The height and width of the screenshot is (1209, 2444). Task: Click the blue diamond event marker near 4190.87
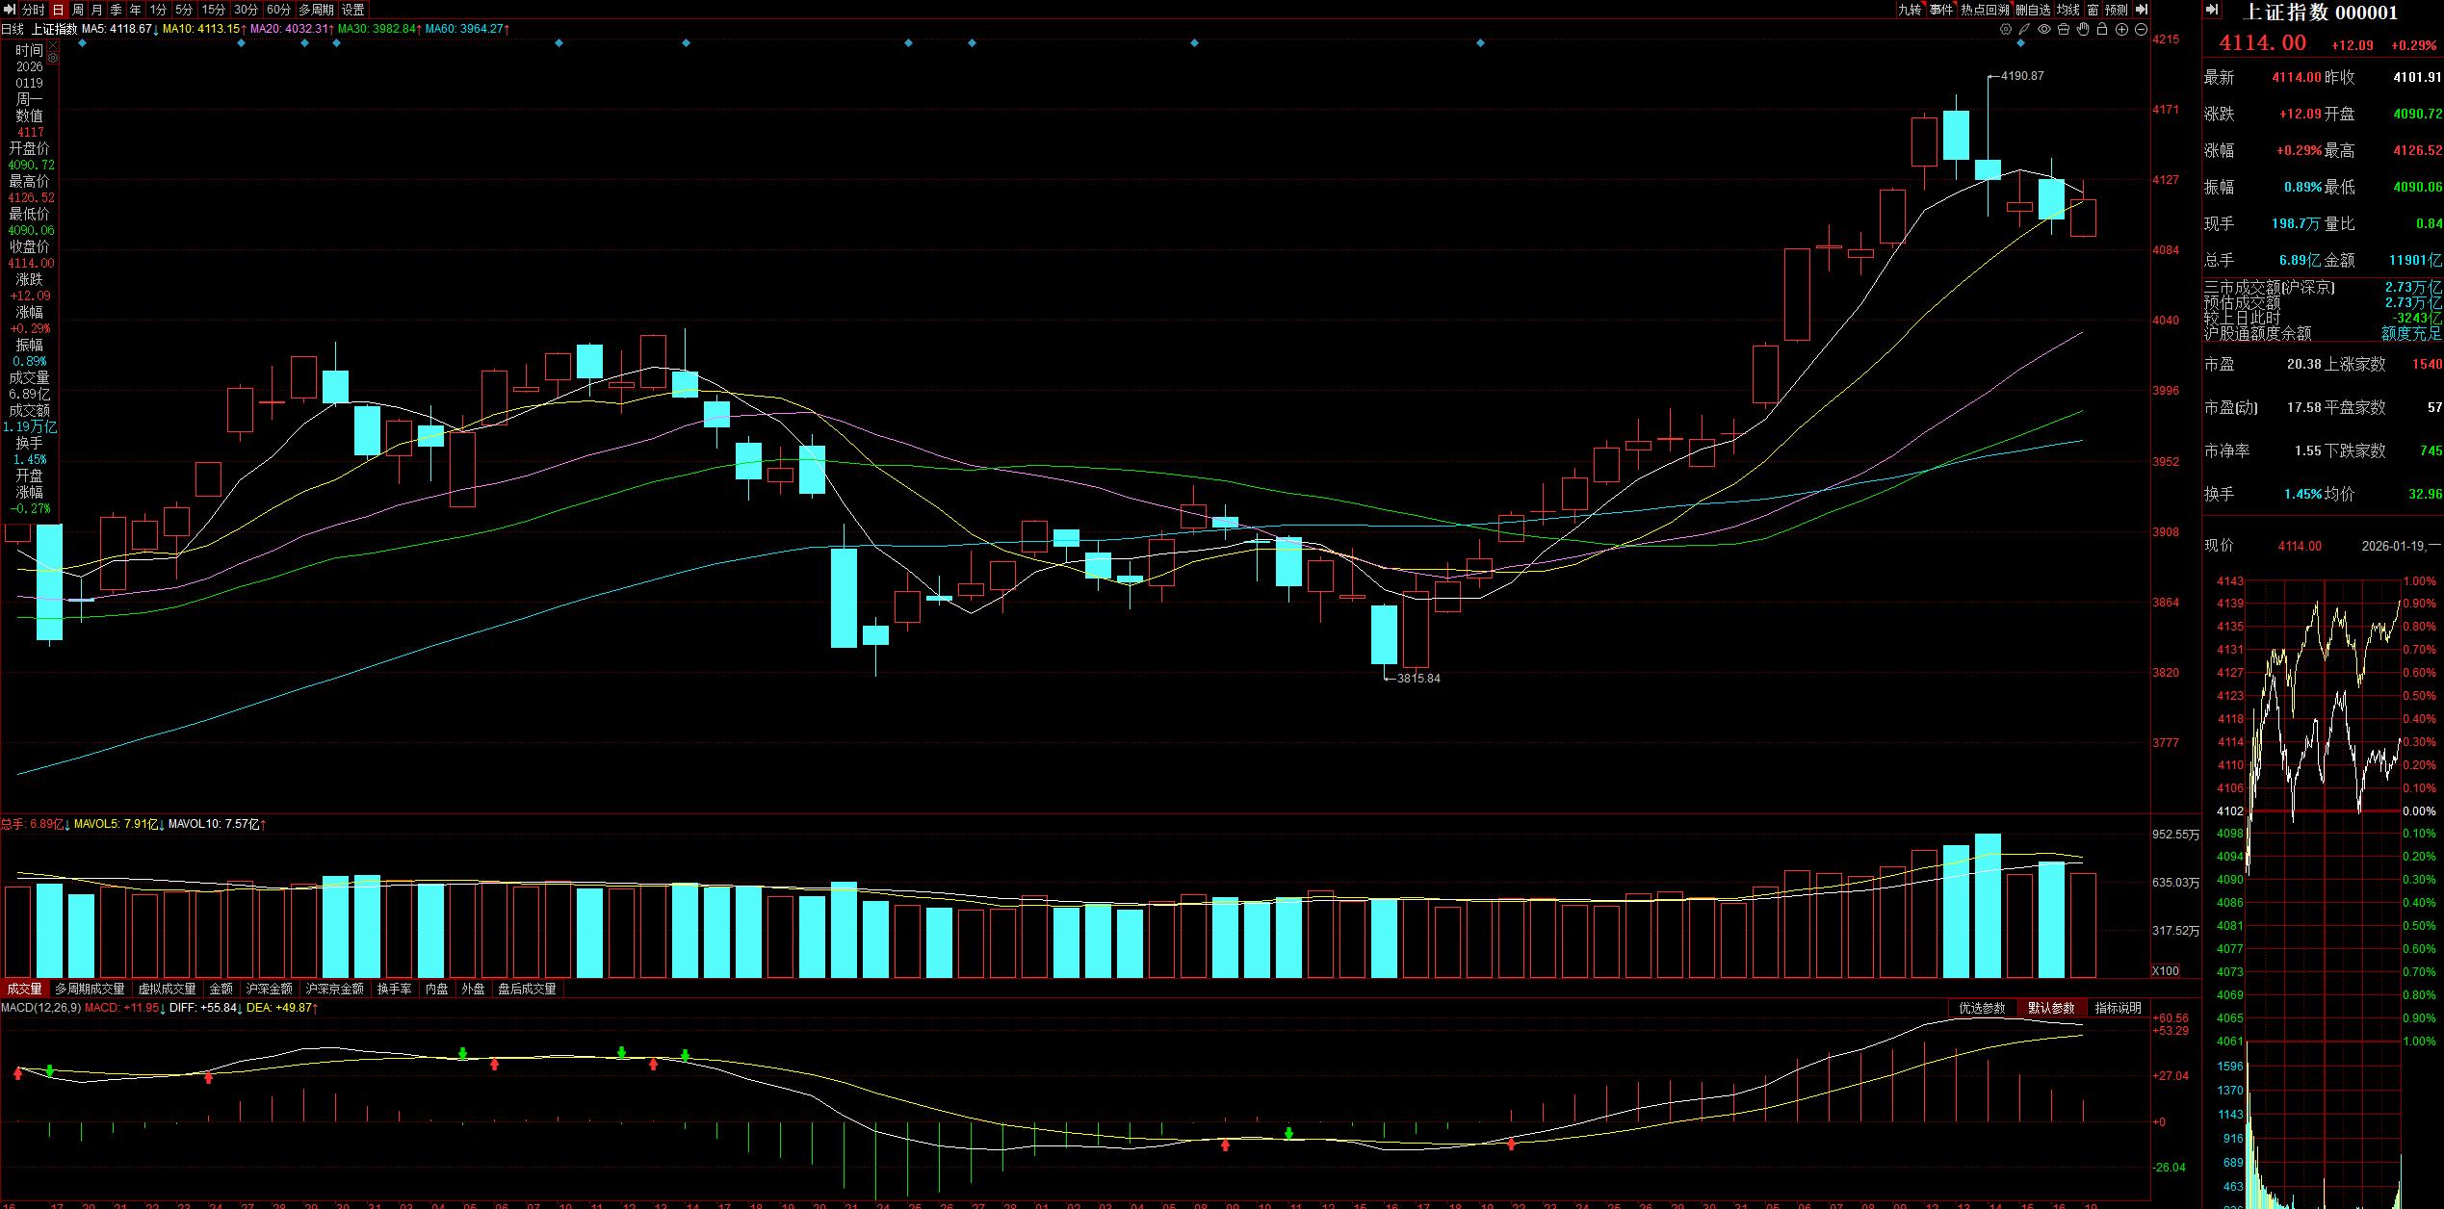(x=2020, y=43)
